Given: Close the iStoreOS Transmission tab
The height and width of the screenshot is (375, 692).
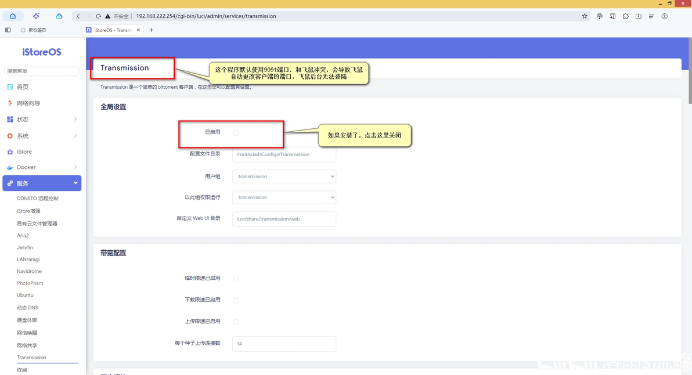Looking at the screenshot, I should [138, 30].
